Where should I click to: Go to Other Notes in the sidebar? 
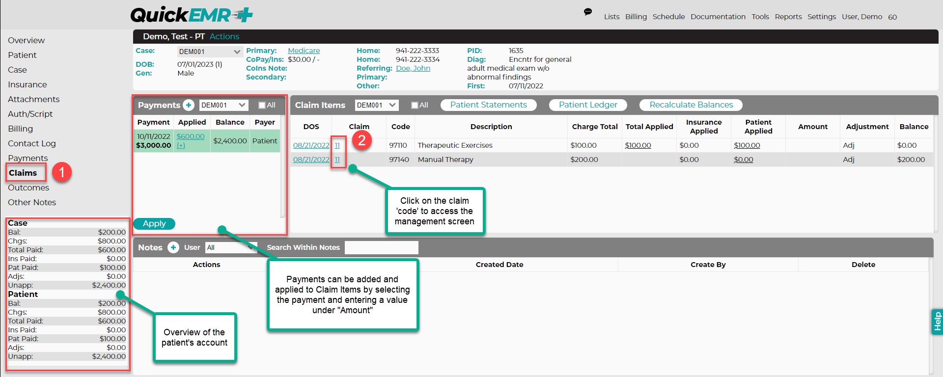point(32,202)
